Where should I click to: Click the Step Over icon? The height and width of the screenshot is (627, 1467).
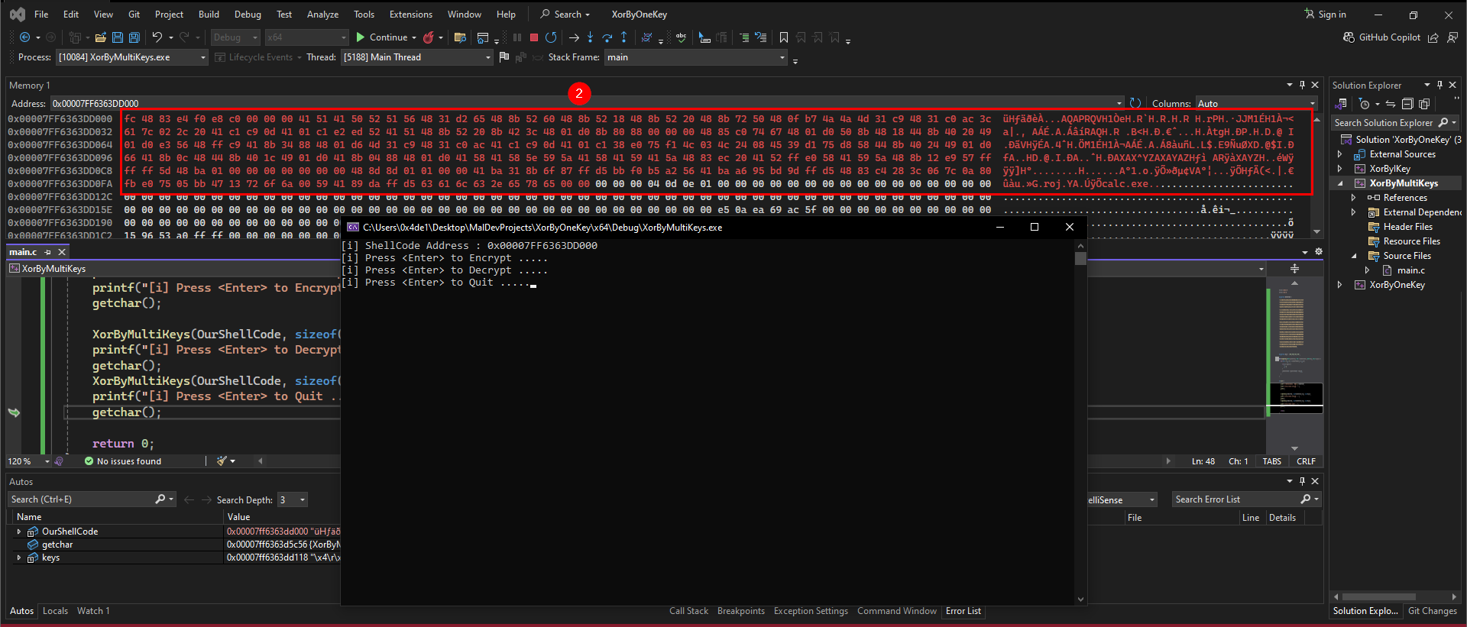[607, 37]
